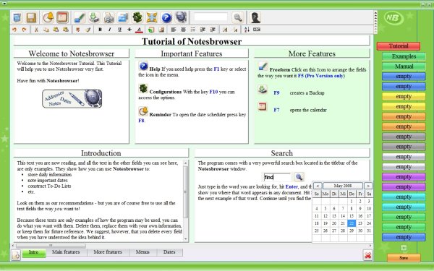Expand the May 2008 month selector
Viewport: 434px width, 271px height.
343,186
